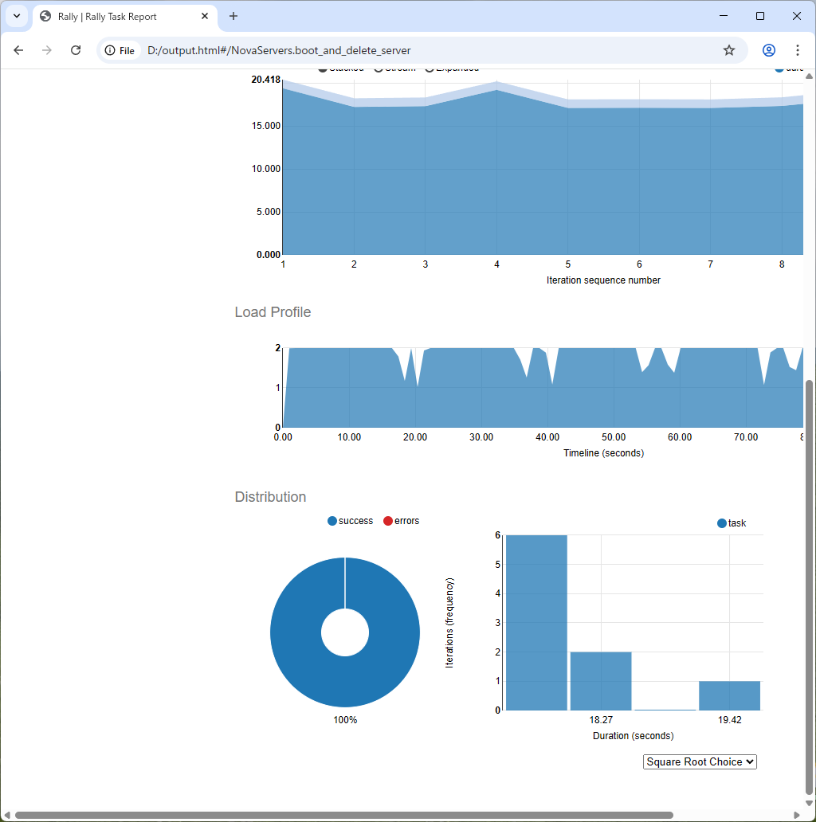
Task: Reload the Rally report page
Action: [x=76, y=50]
